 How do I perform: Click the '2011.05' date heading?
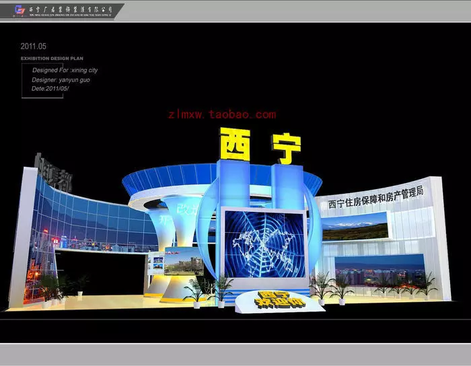pos(34,46)
